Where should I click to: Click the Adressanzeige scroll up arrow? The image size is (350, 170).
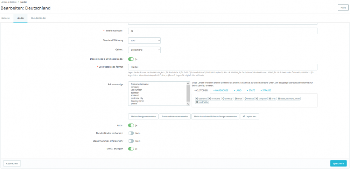tap(188, 83)
